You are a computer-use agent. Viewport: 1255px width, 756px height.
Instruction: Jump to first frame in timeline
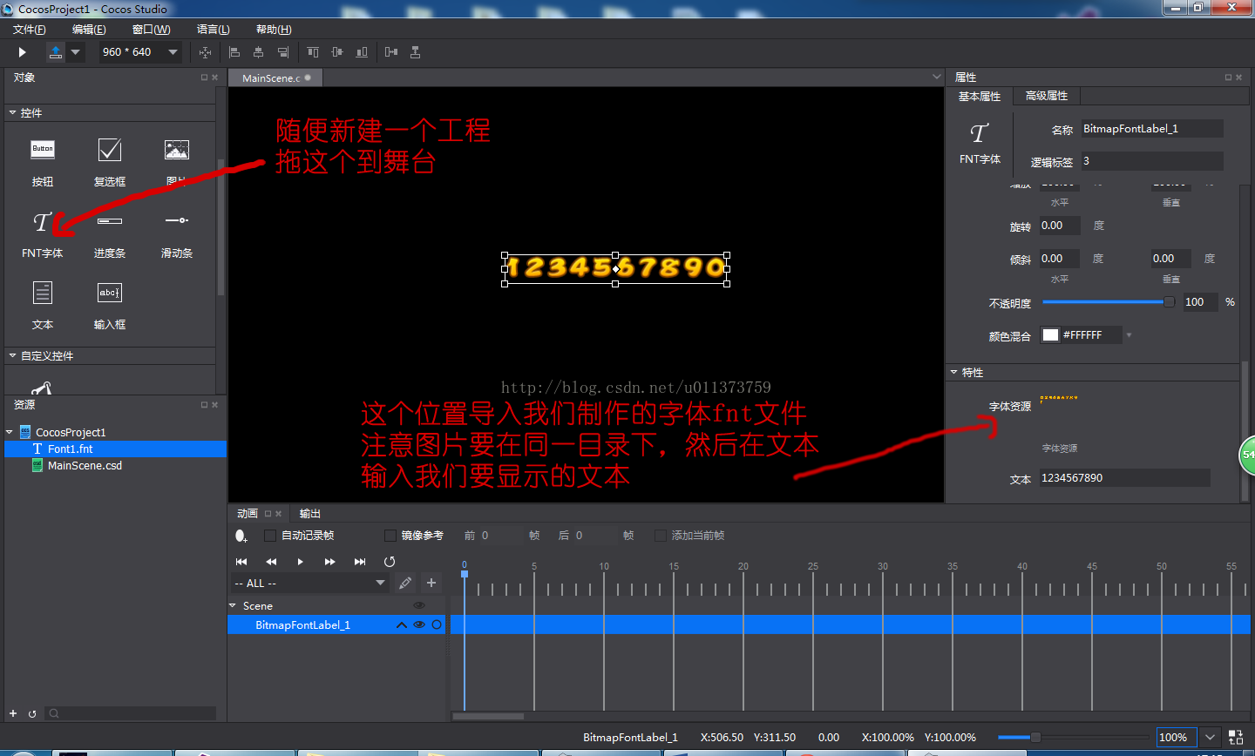(241, 562)
